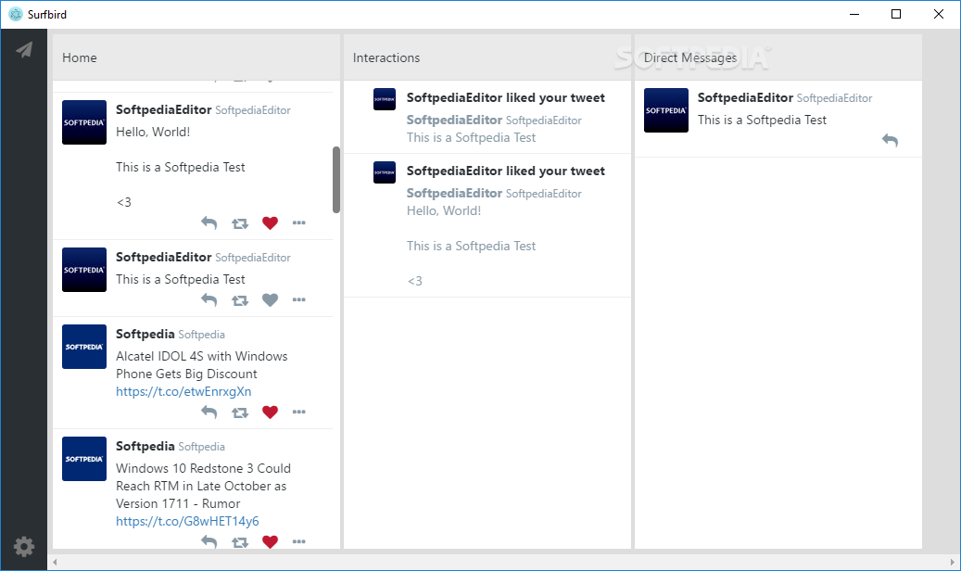Click the horizontal scrollbar right arrow
Image resolution: width=961 pixels, height=571 pixels.
point(953,562)
